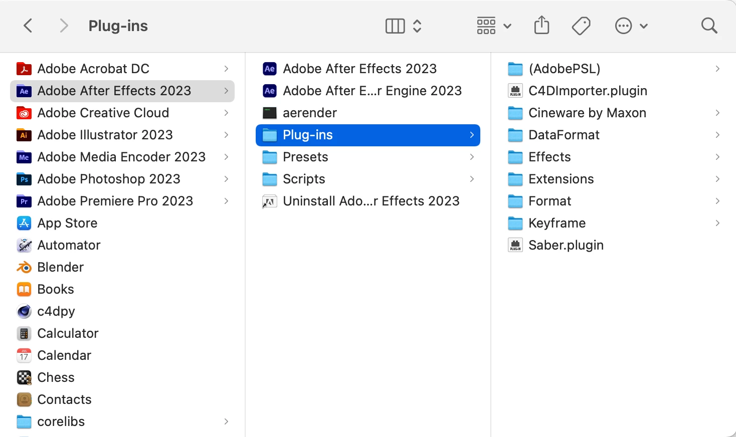Click the c4dpy icon
This screenshot has height=437, width=736.
(24, 311)
